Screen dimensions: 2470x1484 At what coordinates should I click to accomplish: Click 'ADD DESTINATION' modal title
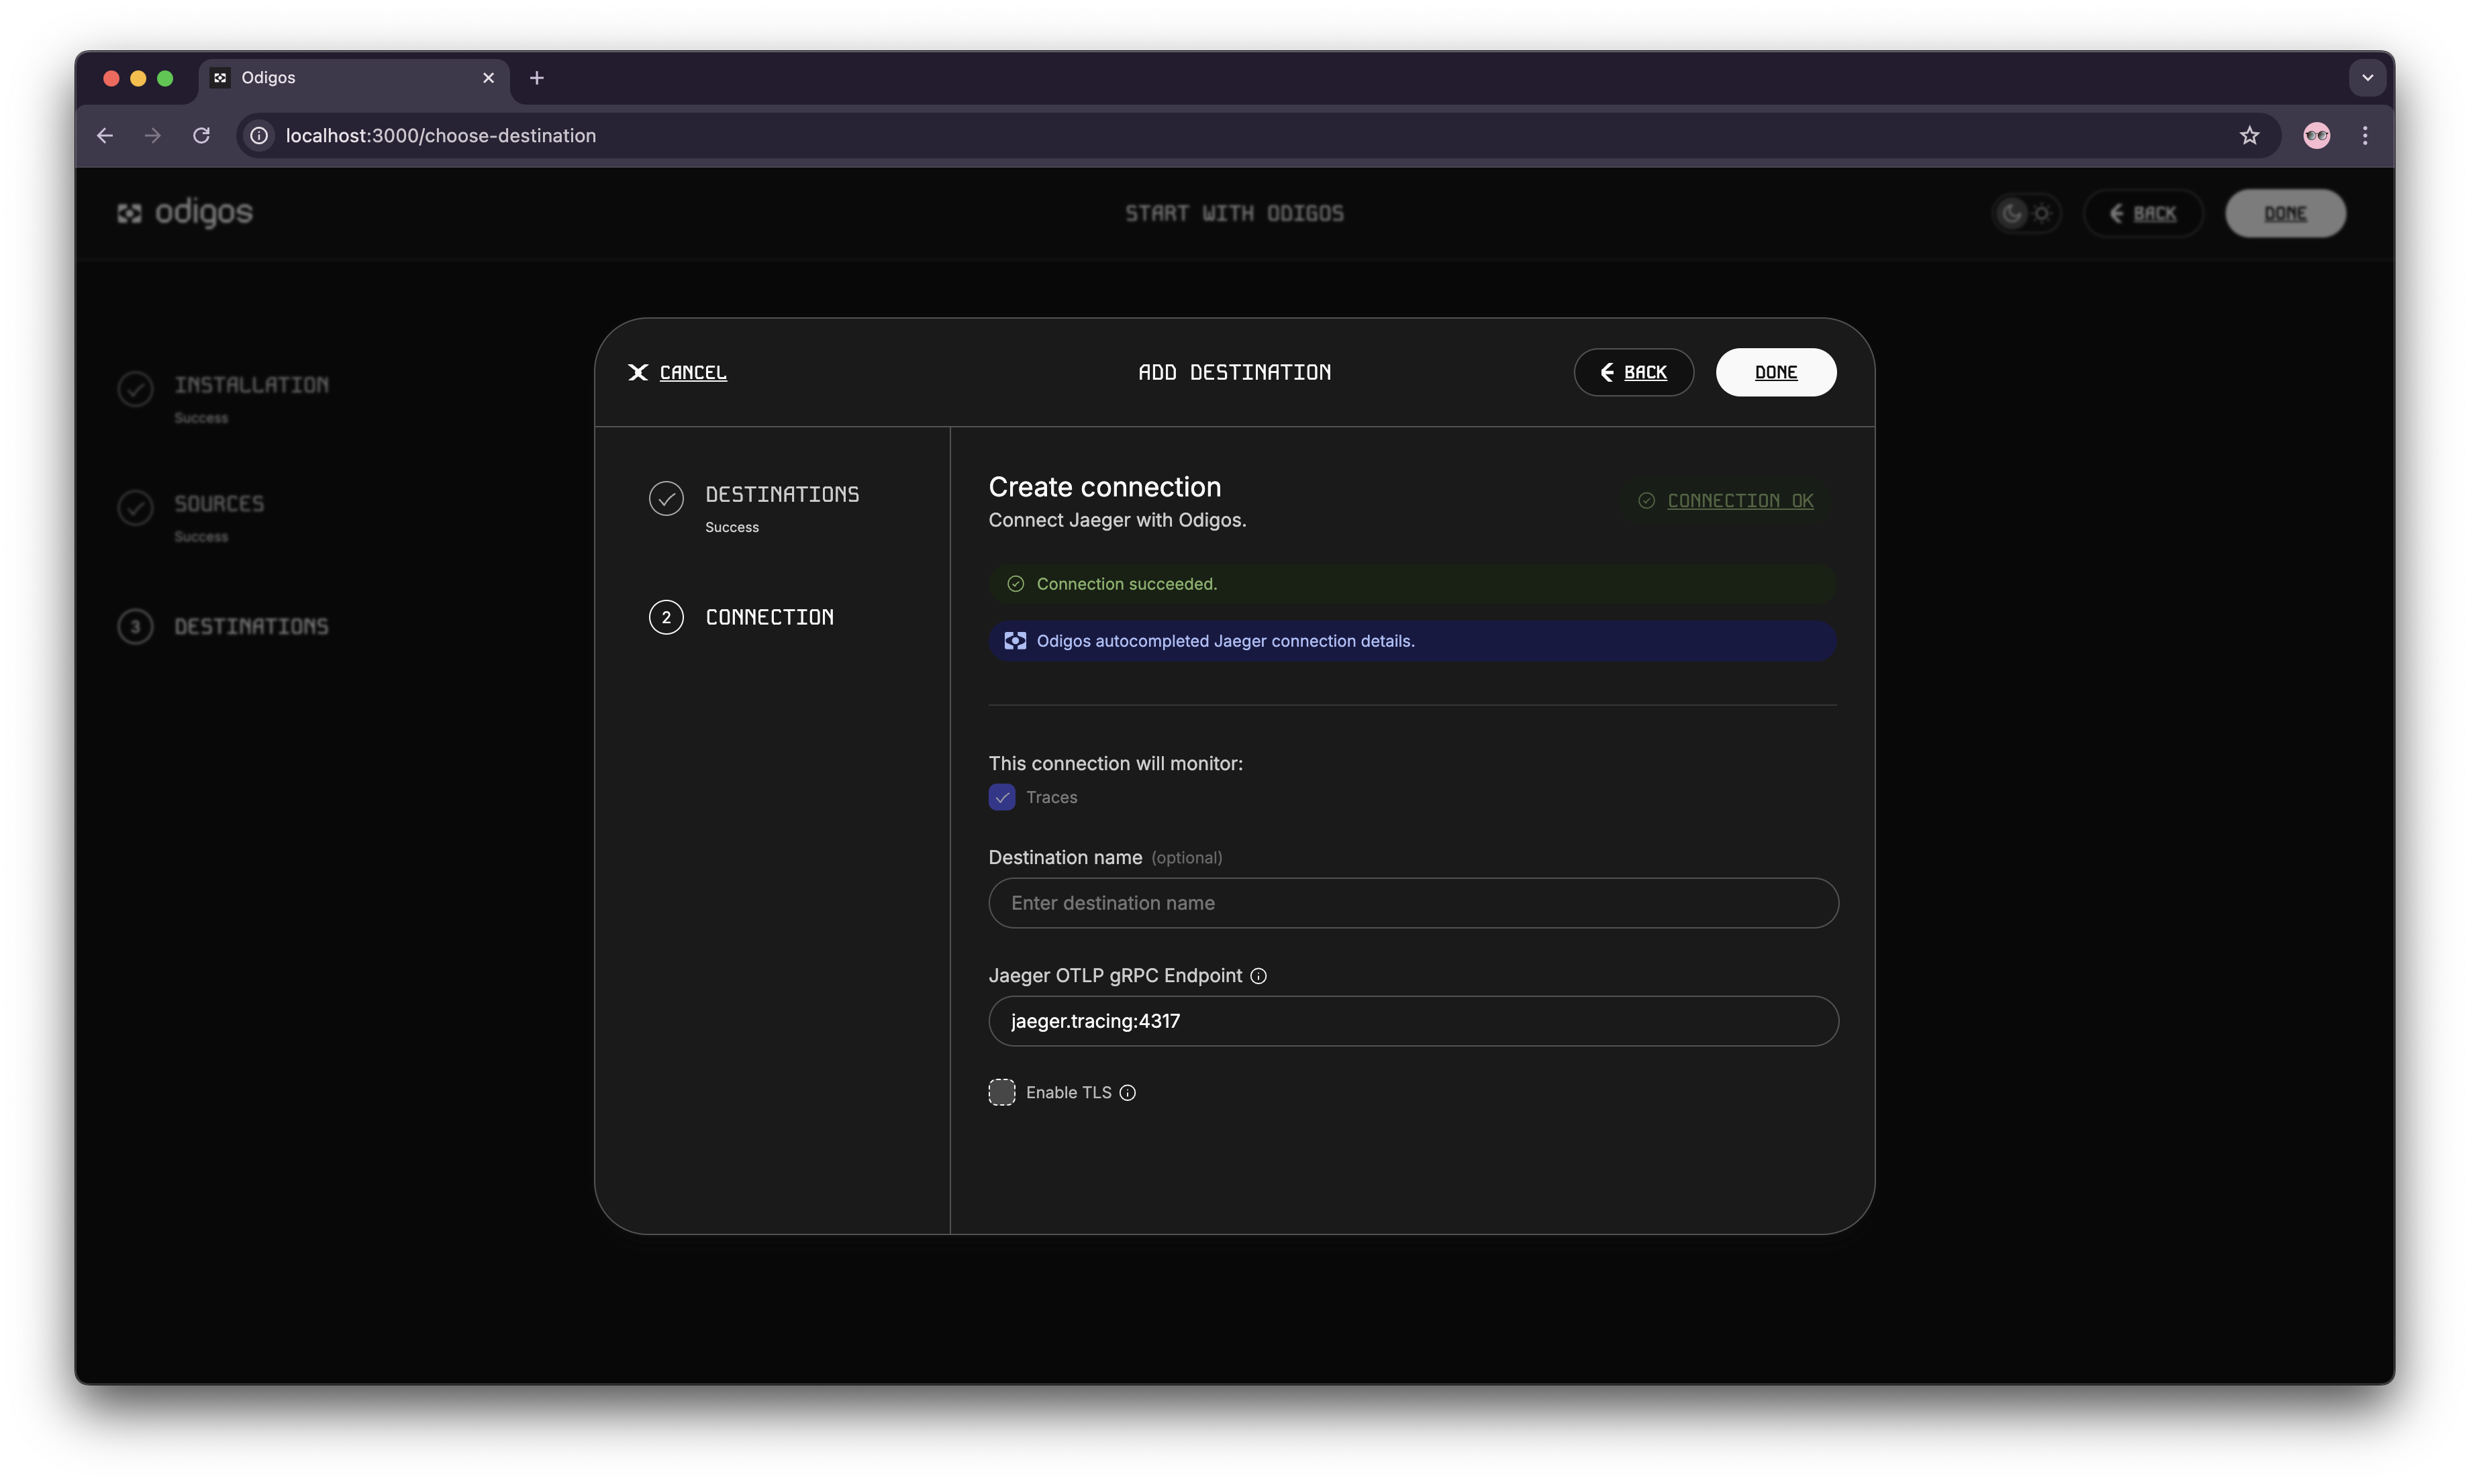[1234, 372]
